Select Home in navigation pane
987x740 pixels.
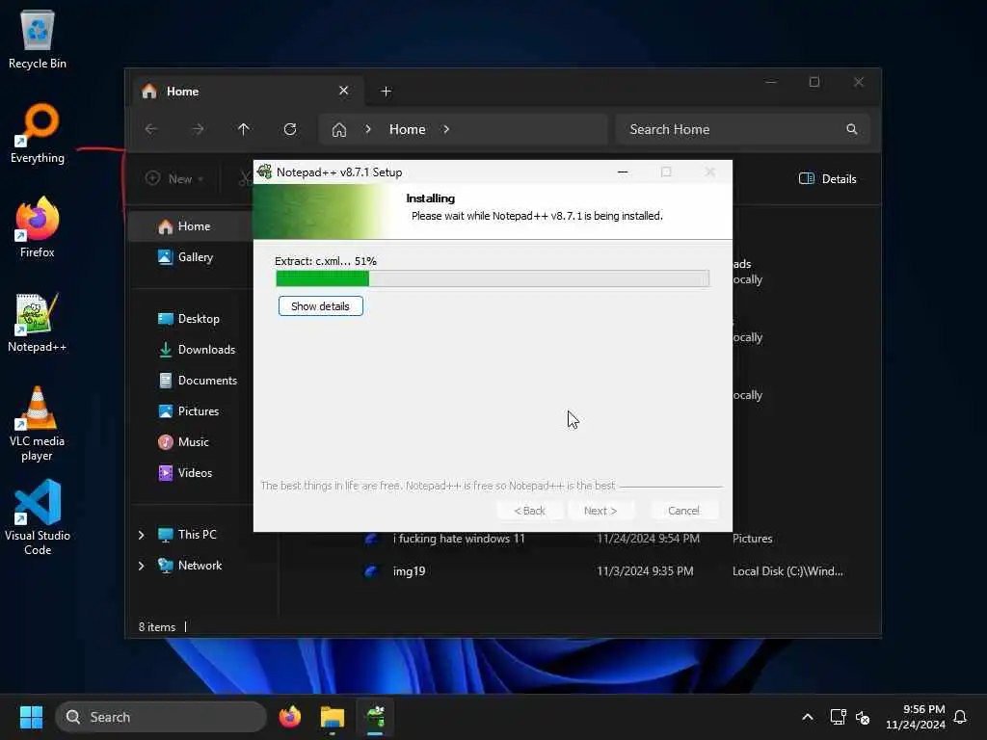[192, 225]
